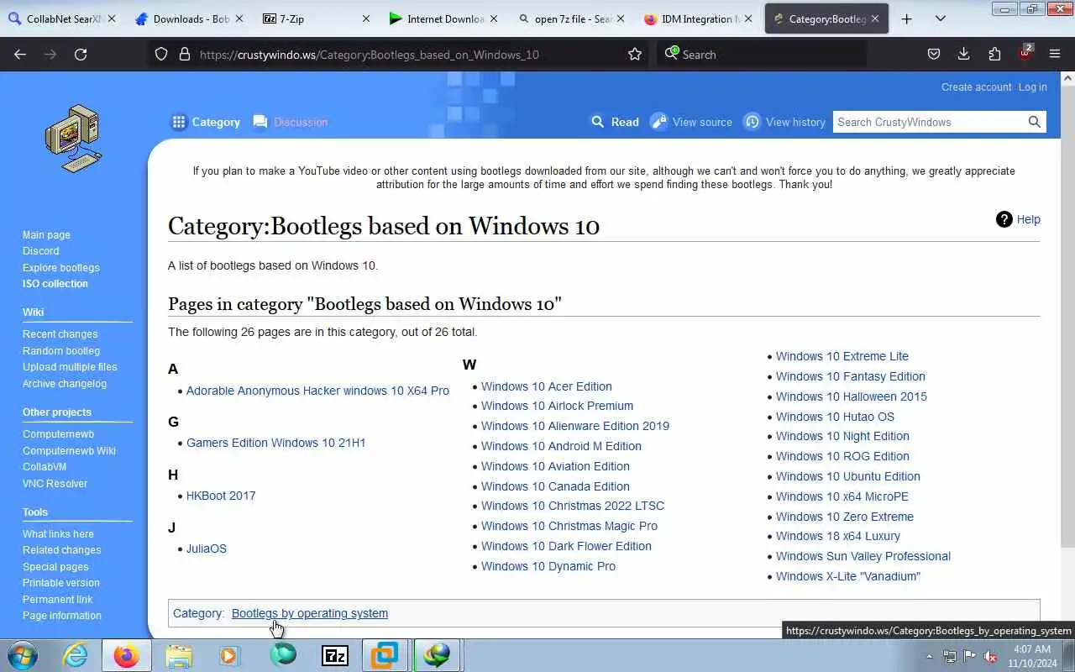Open Gamers Edition Windows 10 21H1
Viewport: 1075px width, 672px height.
point(275,443)
